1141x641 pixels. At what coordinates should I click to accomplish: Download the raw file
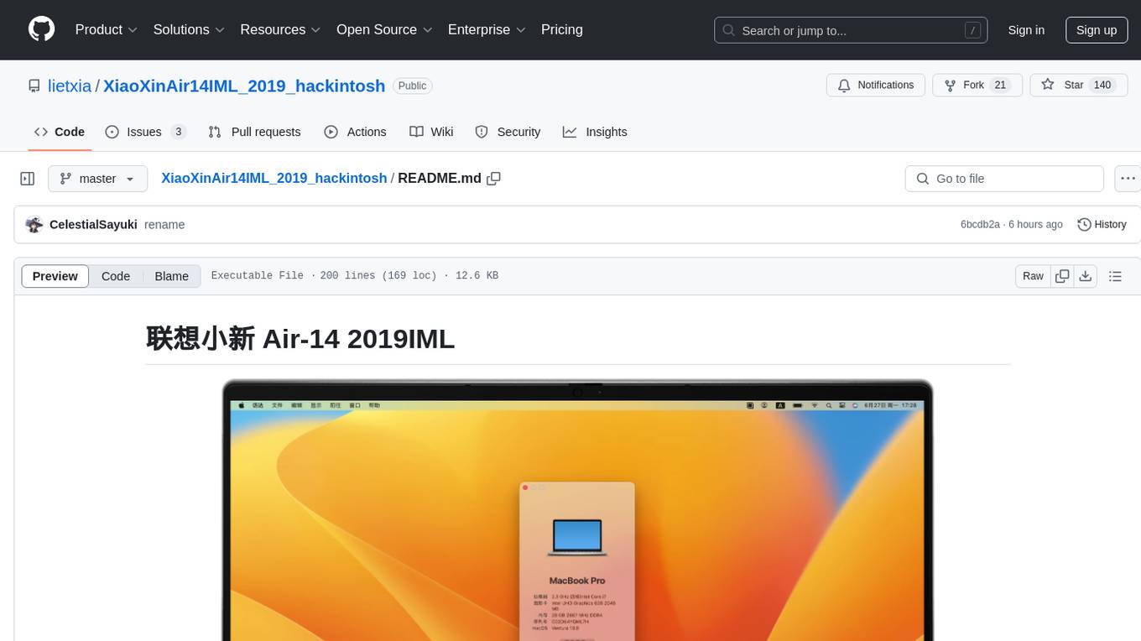click(1085, 276)
